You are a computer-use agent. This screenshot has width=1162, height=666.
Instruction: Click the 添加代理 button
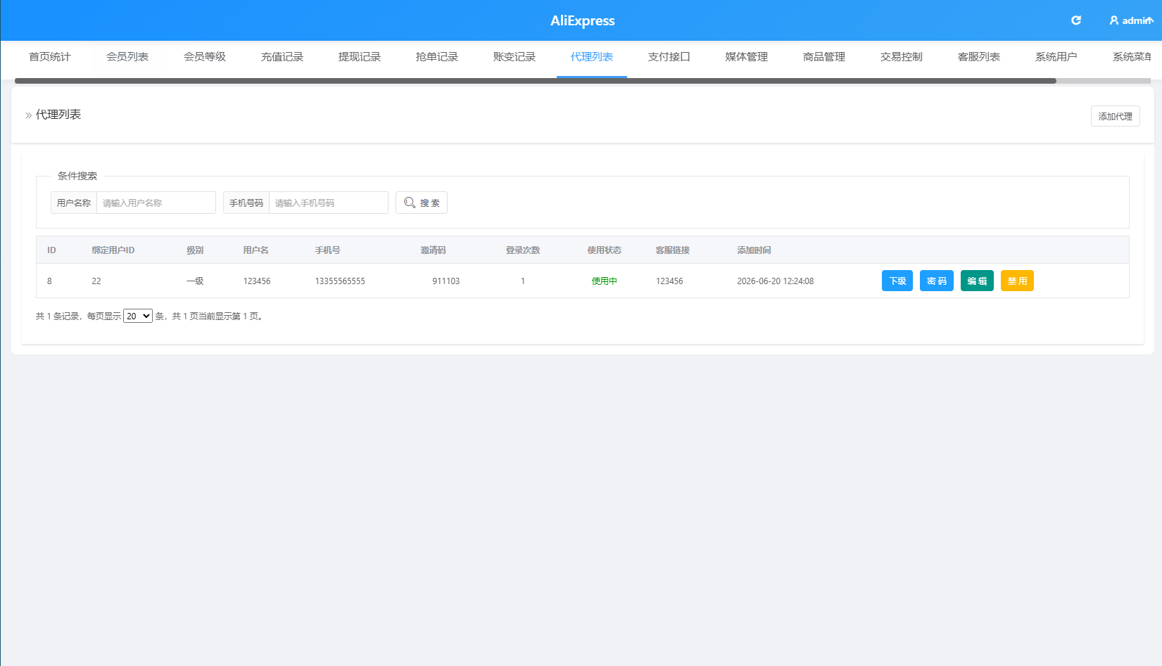[1116, 116]
